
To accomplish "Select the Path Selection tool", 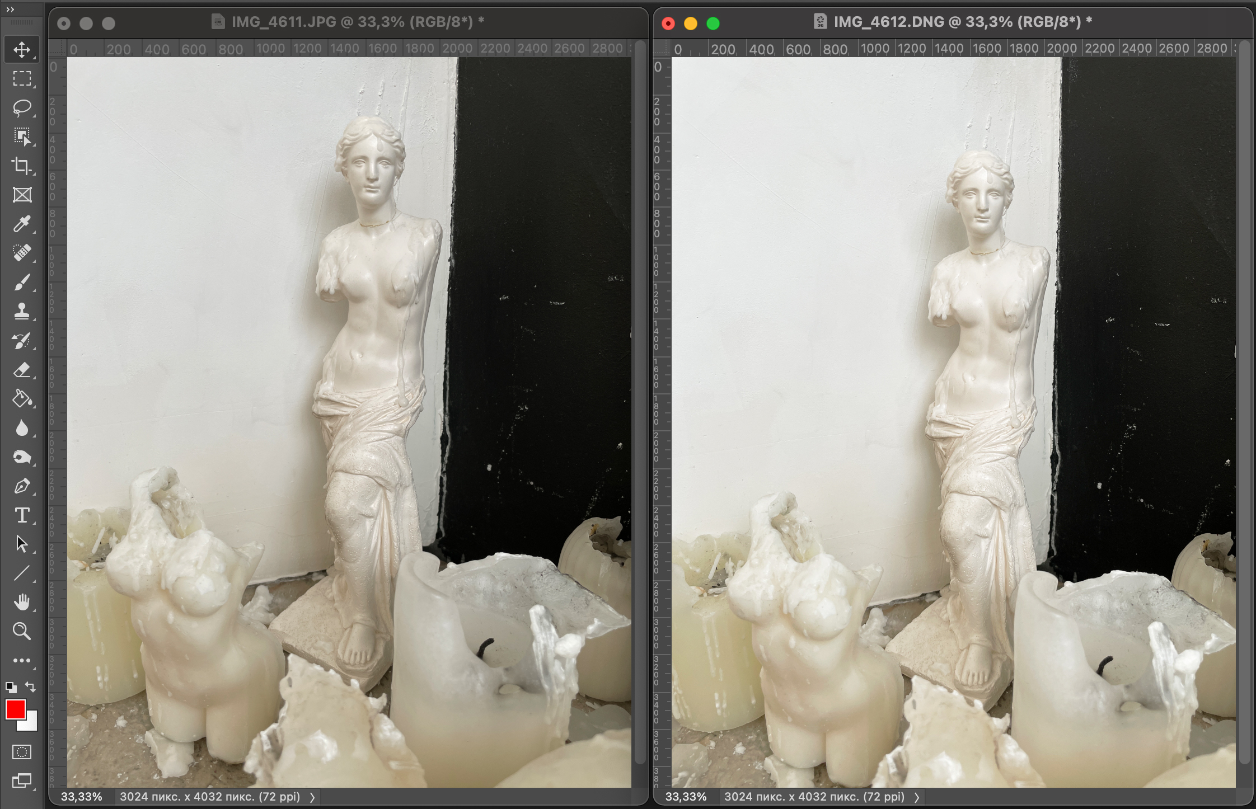I will tap(22, 544).
